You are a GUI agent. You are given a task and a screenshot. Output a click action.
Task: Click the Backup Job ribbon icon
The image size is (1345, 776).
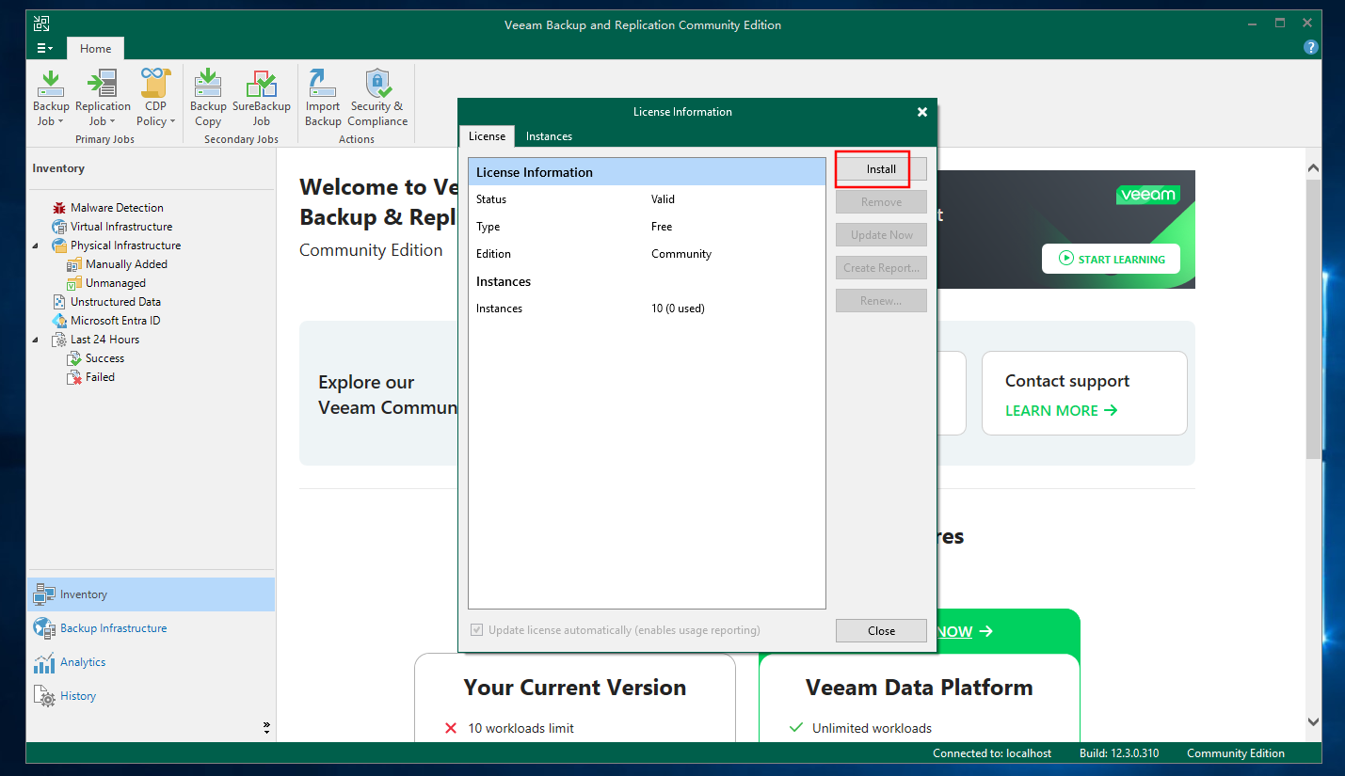(51, 97)
